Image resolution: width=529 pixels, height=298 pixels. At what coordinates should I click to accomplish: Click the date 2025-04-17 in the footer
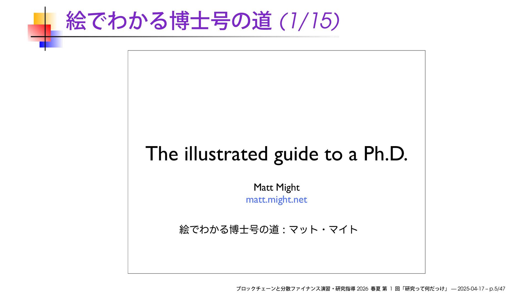click(471, 289)
